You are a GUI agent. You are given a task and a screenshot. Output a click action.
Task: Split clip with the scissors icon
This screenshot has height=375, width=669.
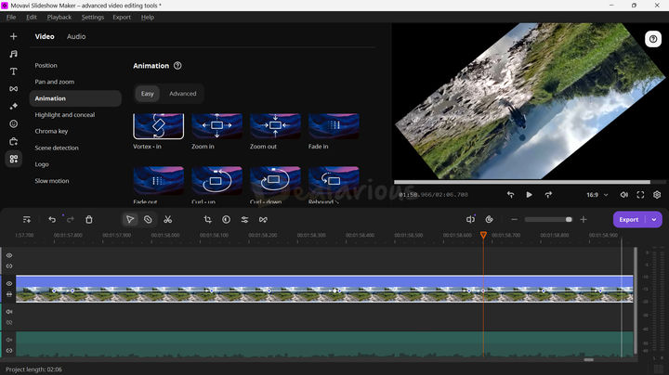coord(167,219)
